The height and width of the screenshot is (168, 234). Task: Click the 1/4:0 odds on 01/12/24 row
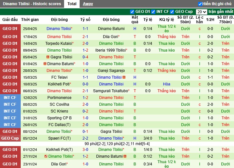point(148,150)
